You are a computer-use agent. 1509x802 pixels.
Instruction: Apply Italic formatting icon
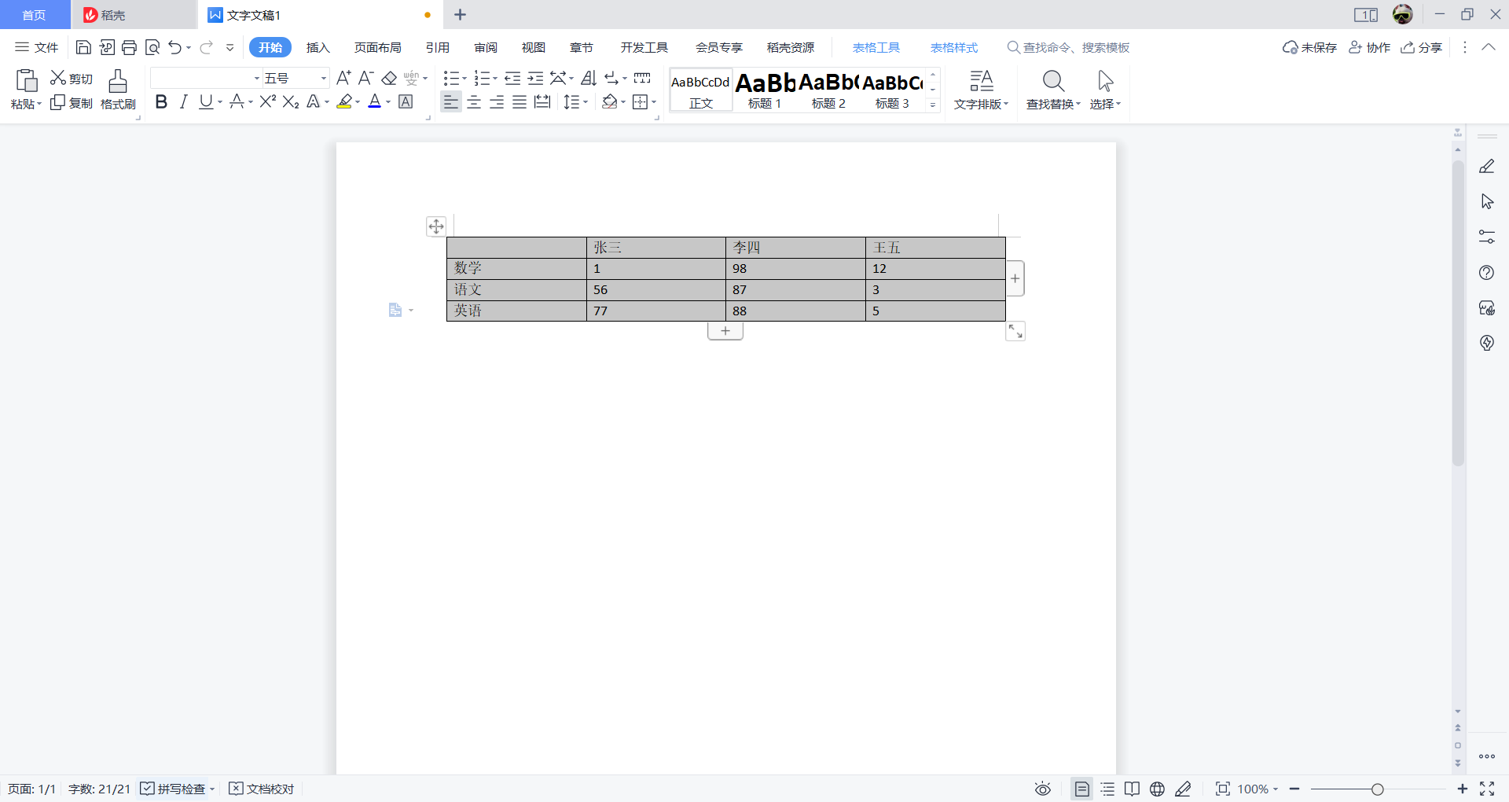click(x=183, y=102)
